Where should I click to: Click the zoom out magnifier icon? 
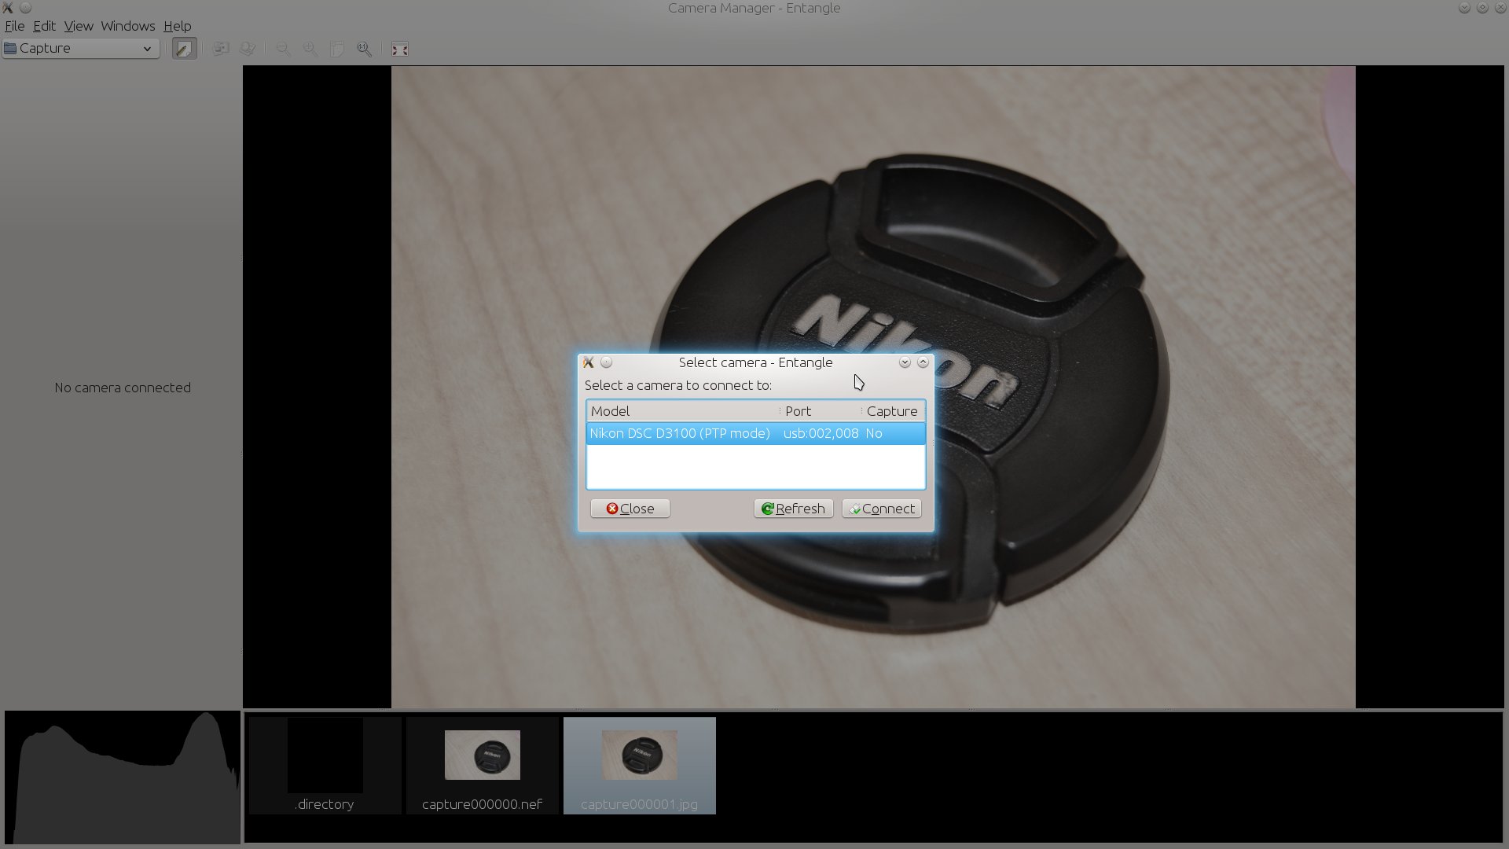tap(284, 49)
